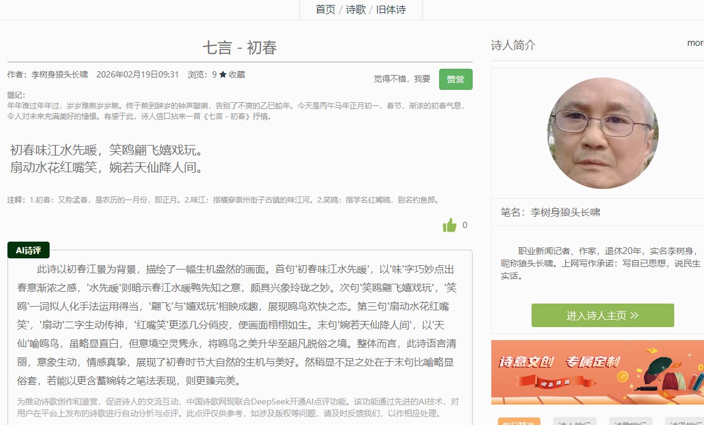Click the more link beside 诗人简介
The image size is (704, 425).
(695, 43)
